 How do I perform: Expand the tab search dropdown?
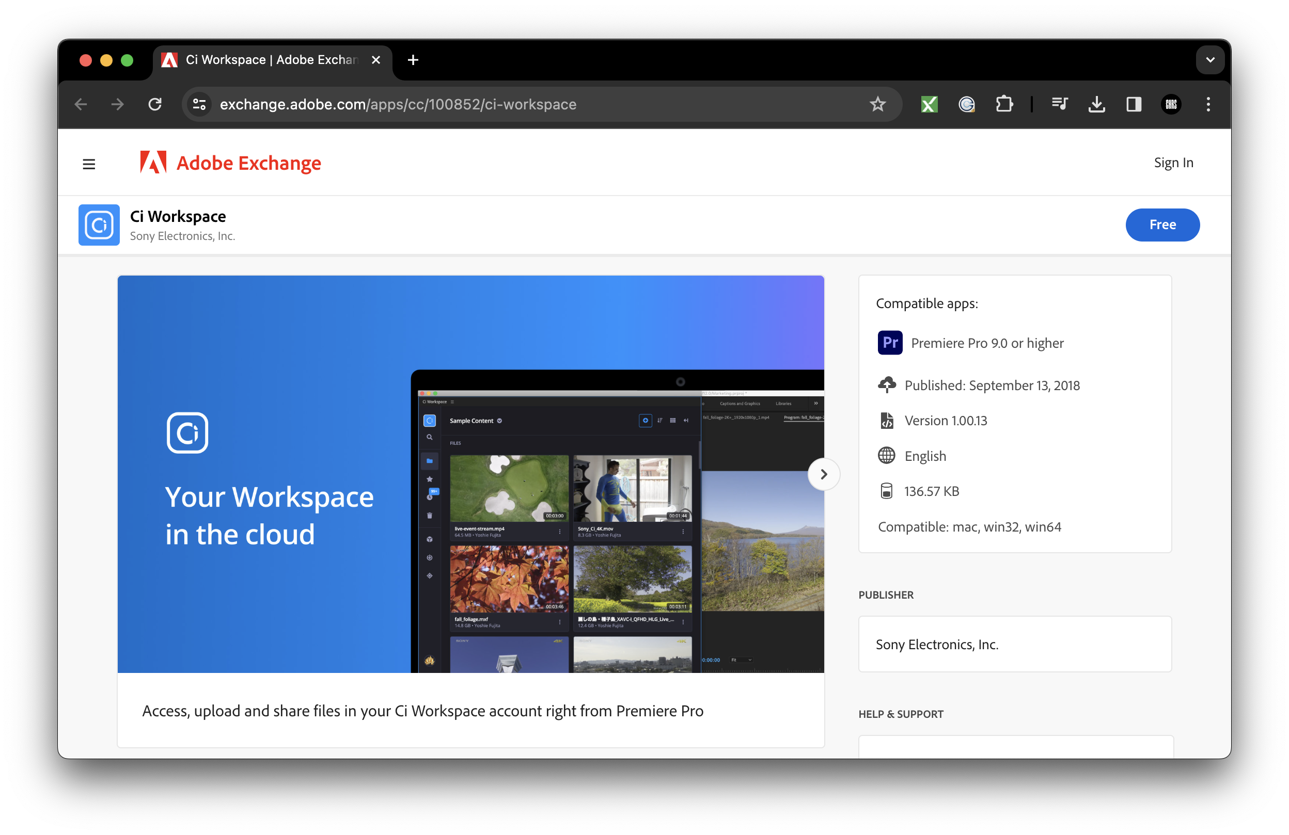pos(1209,59)
